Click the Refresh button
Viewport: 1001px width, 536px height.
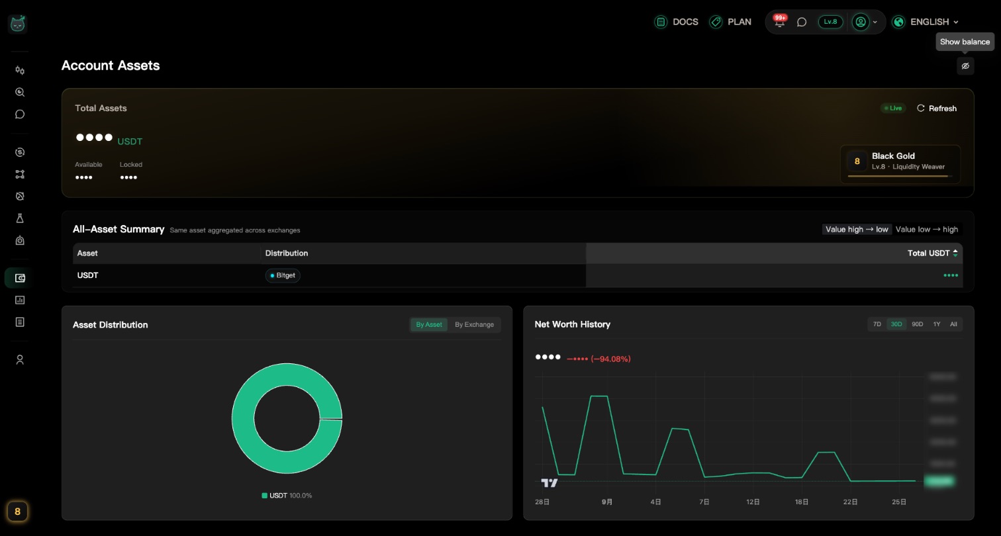pyautogui.click(x=937, y=108)
